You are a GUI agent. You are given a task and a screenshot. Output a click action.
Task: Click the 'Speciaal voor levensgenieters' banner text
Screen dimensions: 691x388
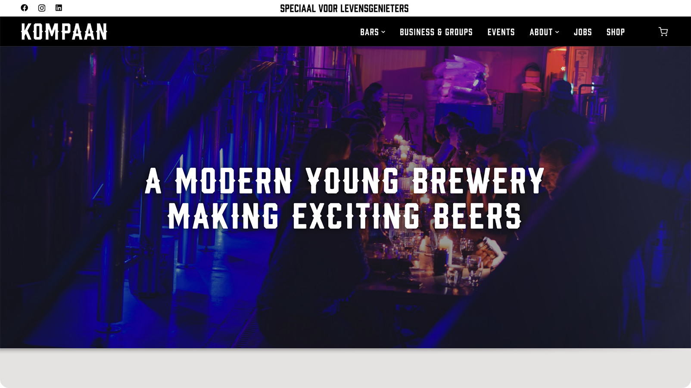click(x=344, y=8)
